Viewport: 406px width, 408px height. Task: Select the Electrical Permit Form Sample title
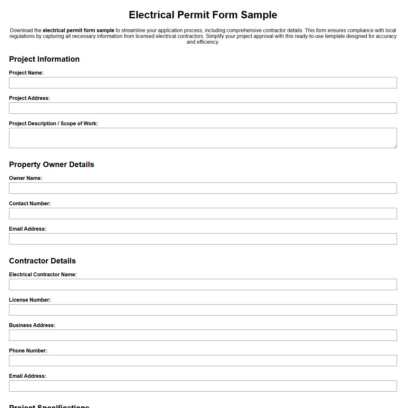203,14
